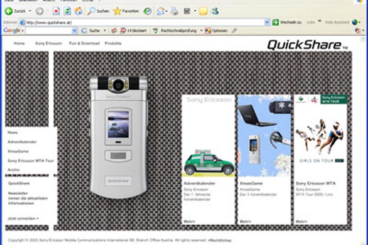Click the Web-Assistent globe icon
Viewport: 368px width, 245px height.
(355, 22)
